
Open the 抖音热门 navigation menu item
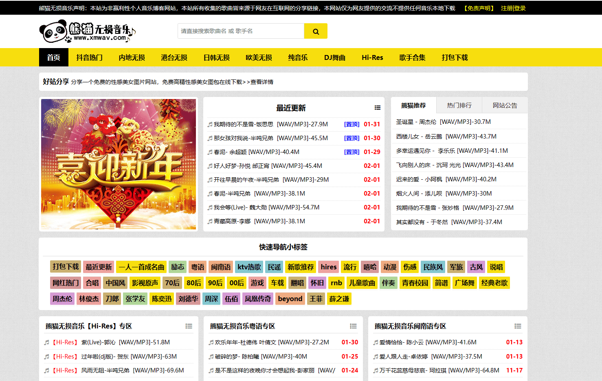tap(89, 57)
